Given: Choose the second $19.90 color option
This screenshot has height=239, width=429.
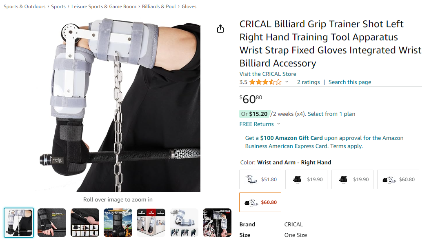Looking at the screenshot, I should (352, 179).
